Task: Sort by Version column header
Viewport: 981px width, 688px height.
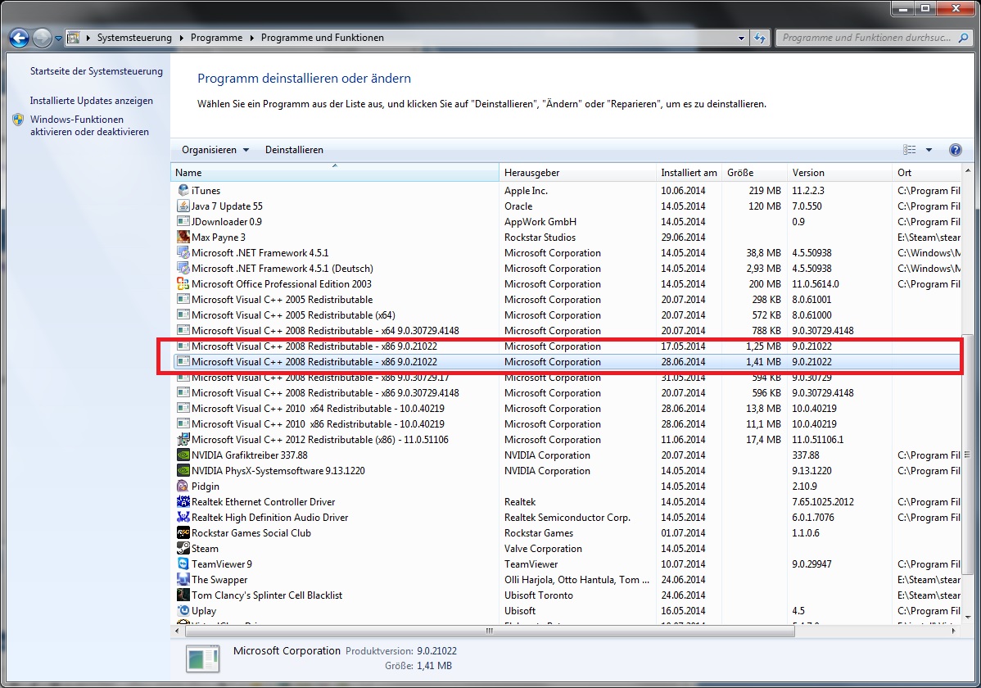Action: tap(839, 173)
